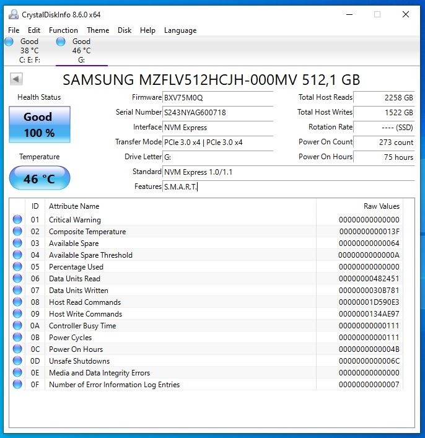Click the Power On Hours value 75 hours
The height and width of the screenshot is (438, 425).
[x=384, y=157]
